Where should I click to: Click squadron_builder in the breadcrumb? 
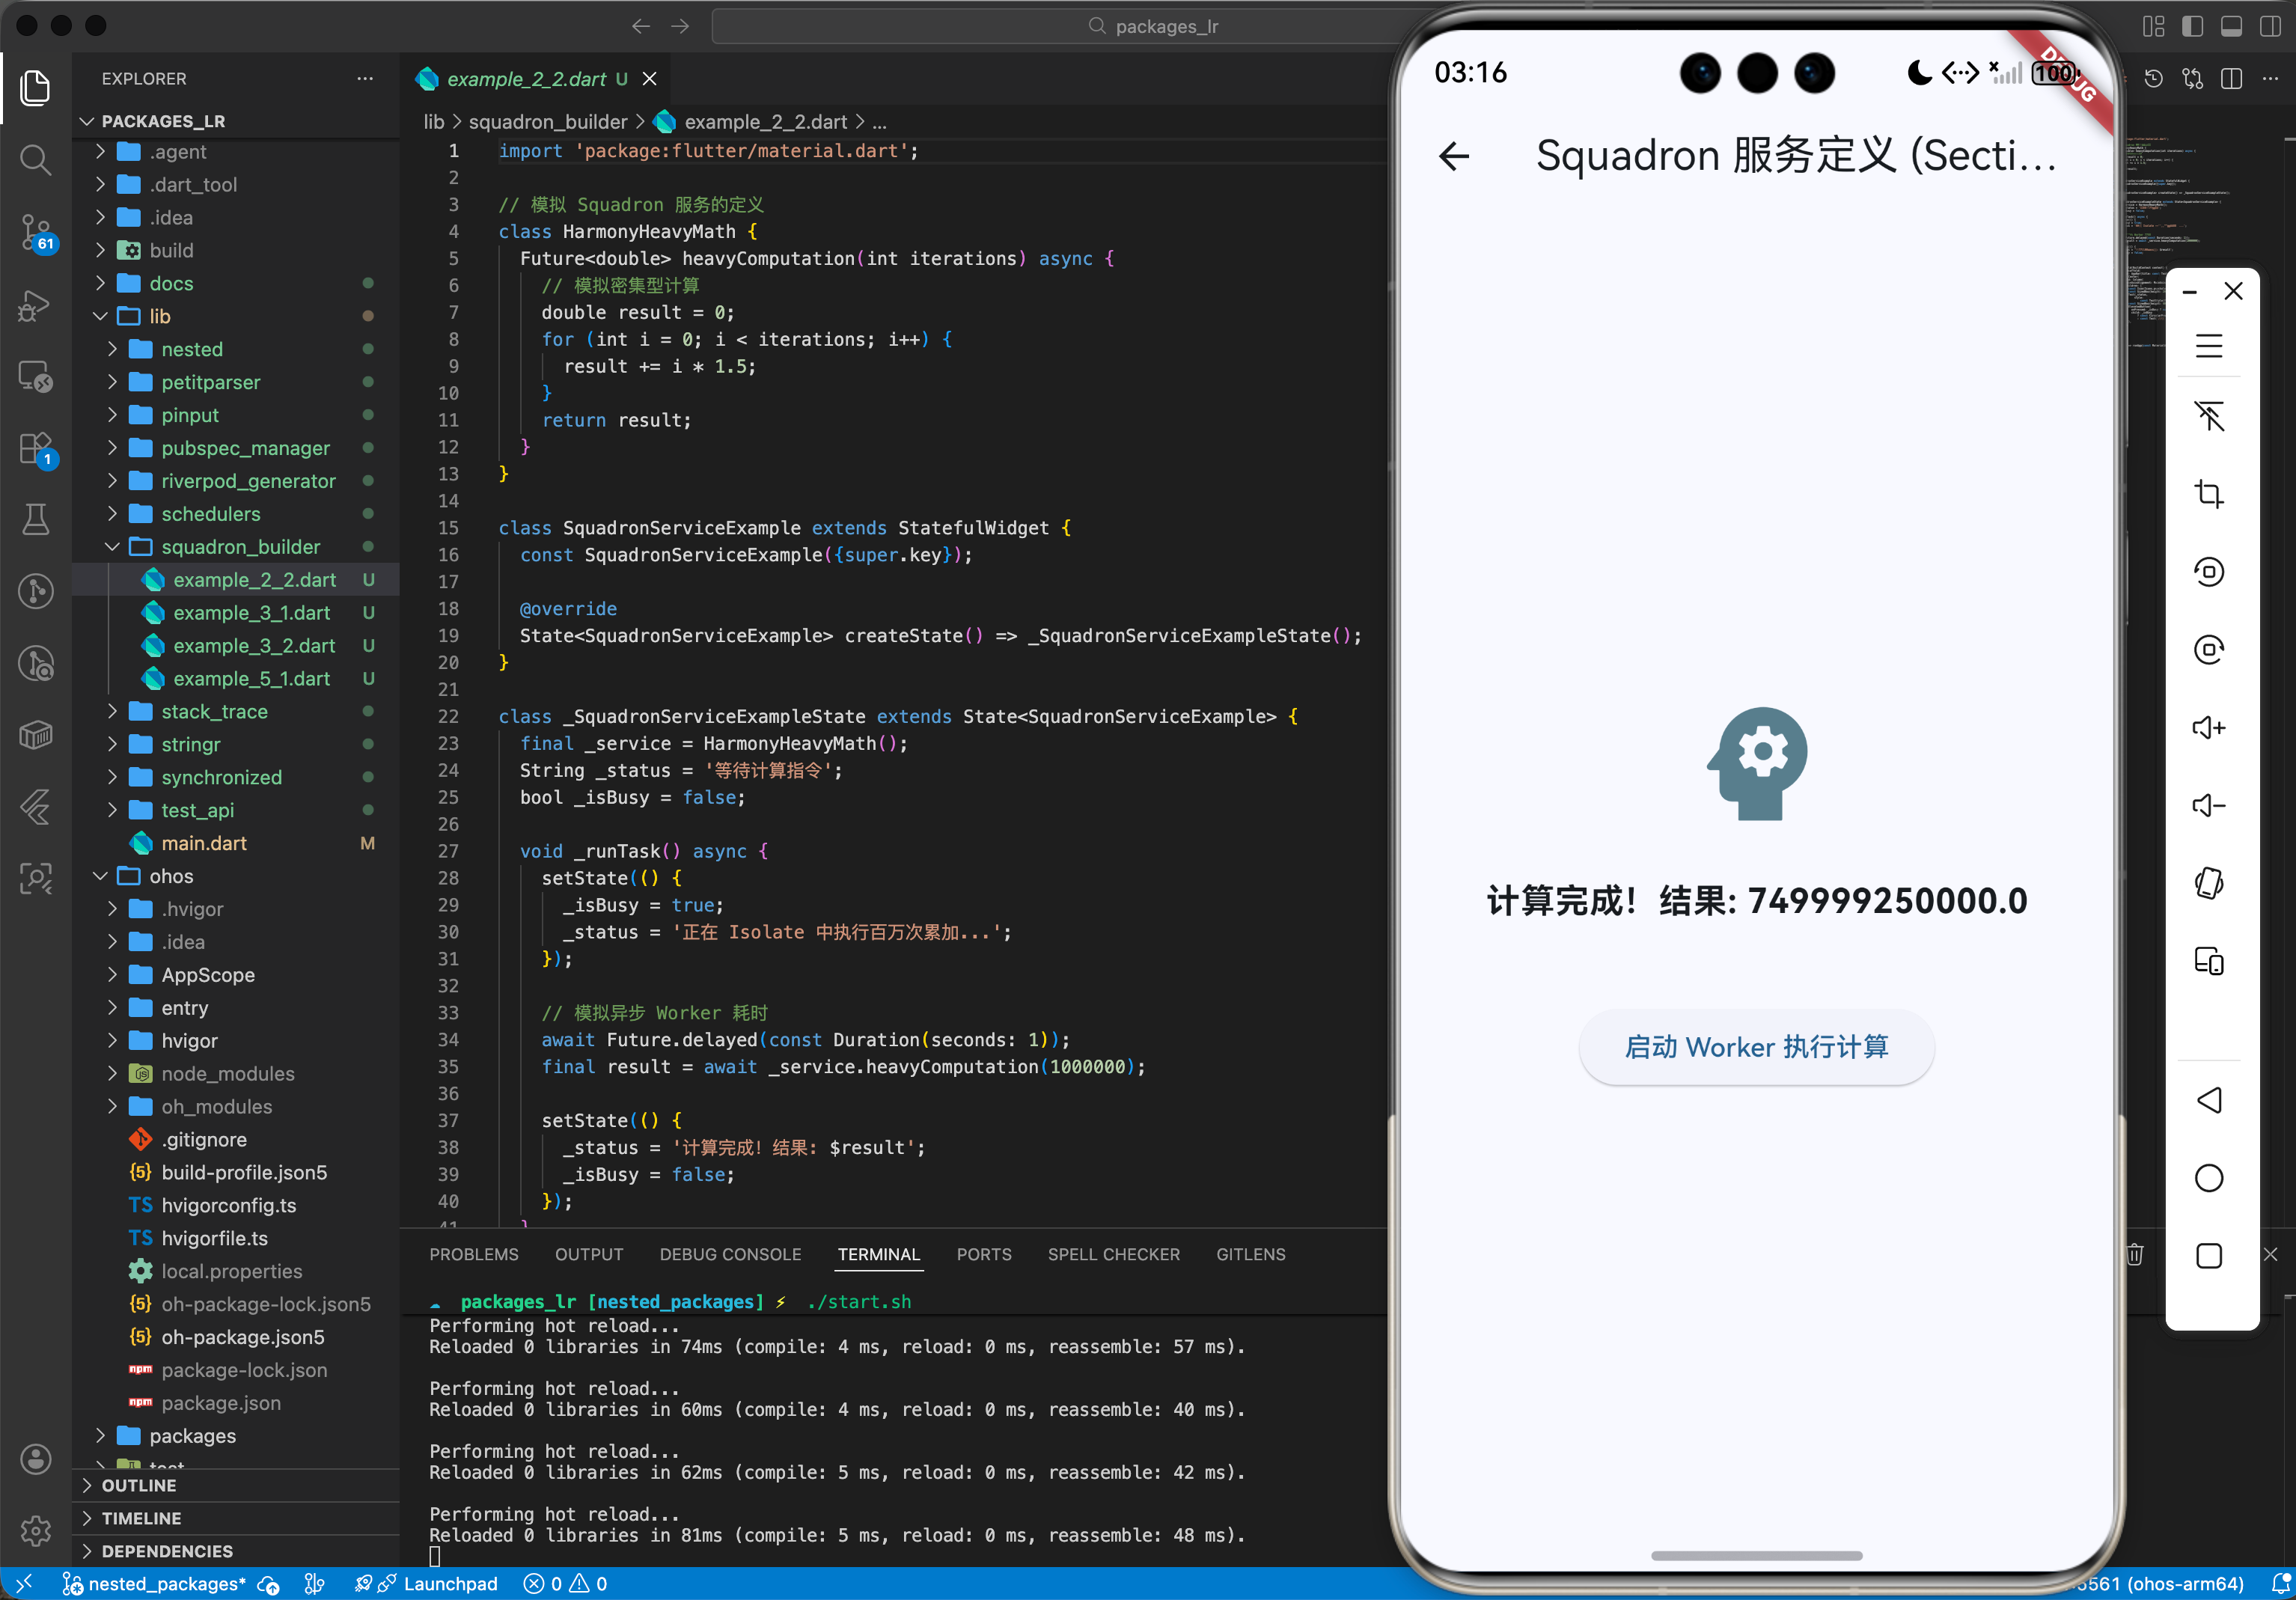(548, 122)
